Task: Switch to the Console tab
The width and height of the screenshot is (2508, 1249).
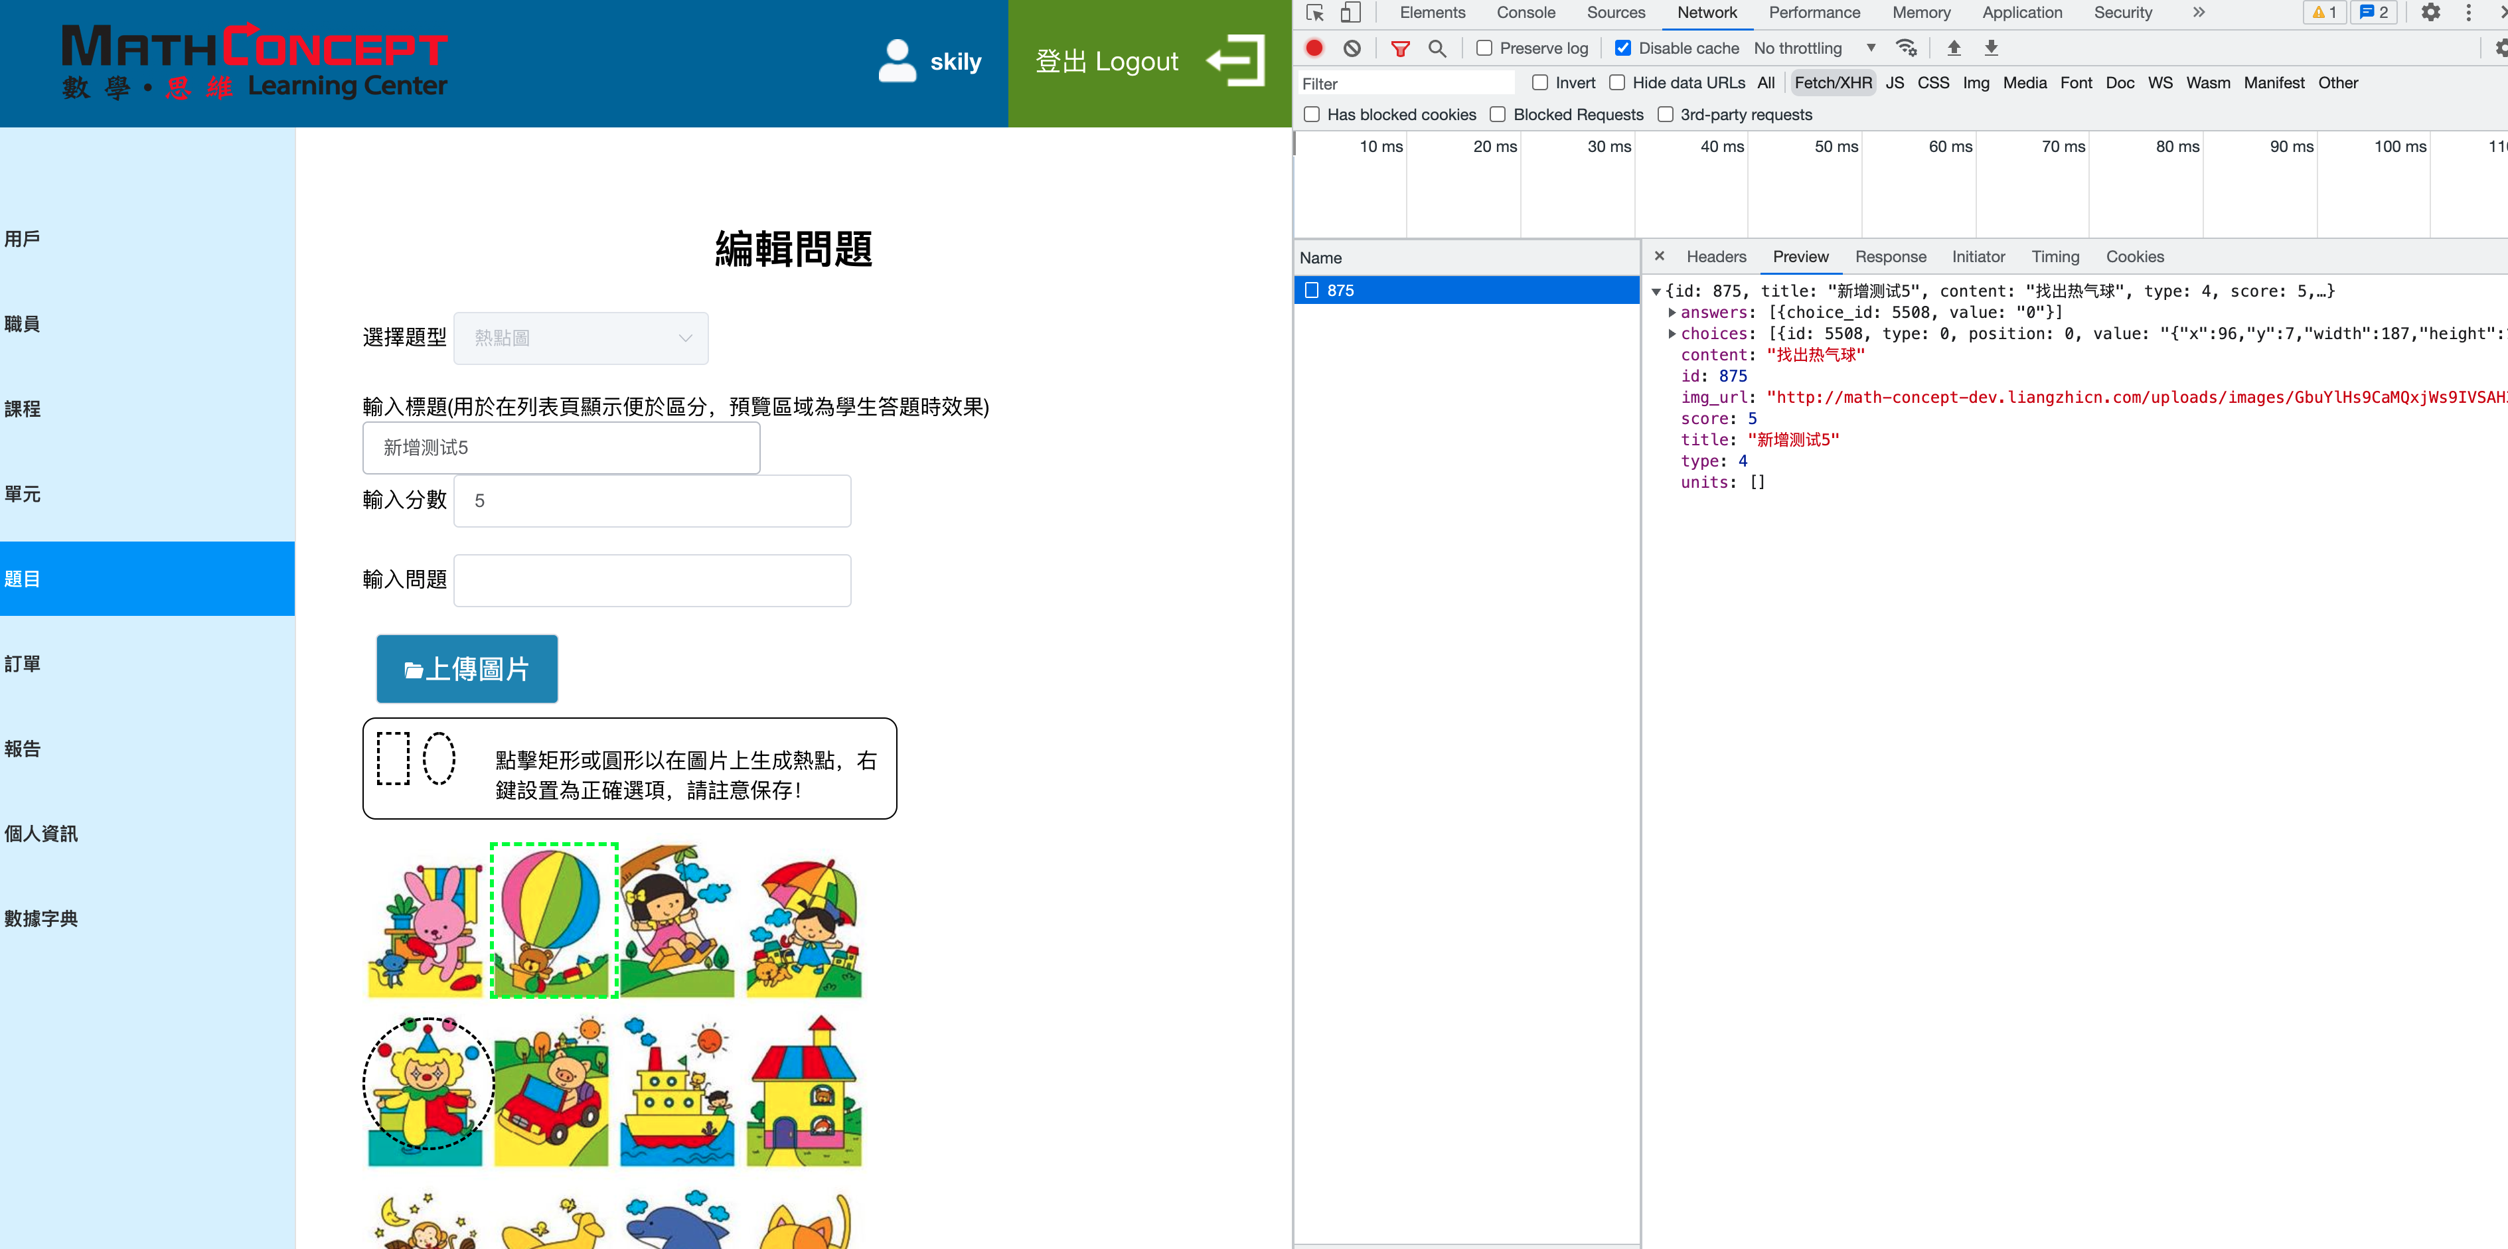Action: [1526, 13]
